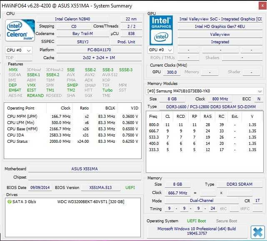Click the cache value 2x32 + 2x24 + 1M

tap(99, 58)
